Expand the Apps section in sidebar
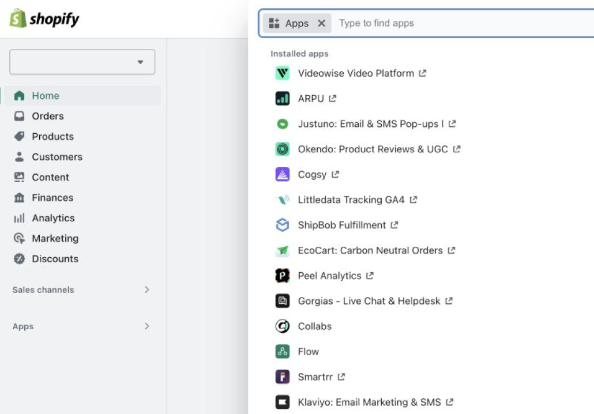The width and height of the screenshot is (594, 414). click(146, 326)
